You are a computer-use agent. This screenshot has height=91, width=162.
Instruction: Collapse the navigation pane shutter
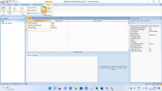pyautogui.click(x=24, y=18)
